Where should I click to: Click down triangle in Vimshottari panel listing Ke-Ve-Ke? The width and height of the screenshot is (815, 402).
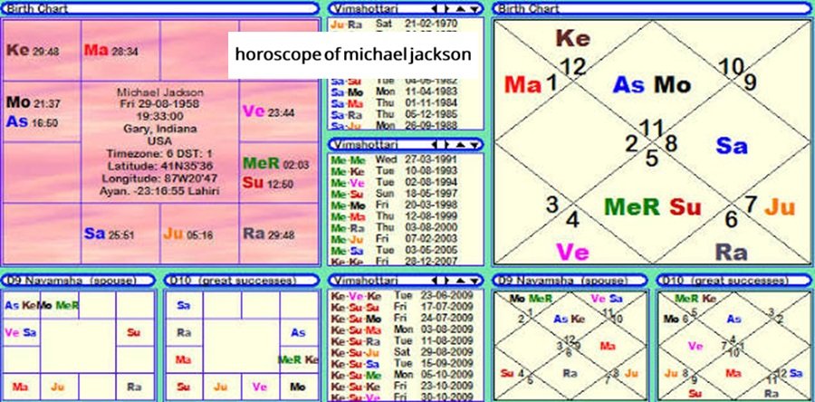[x=474, y=281]
